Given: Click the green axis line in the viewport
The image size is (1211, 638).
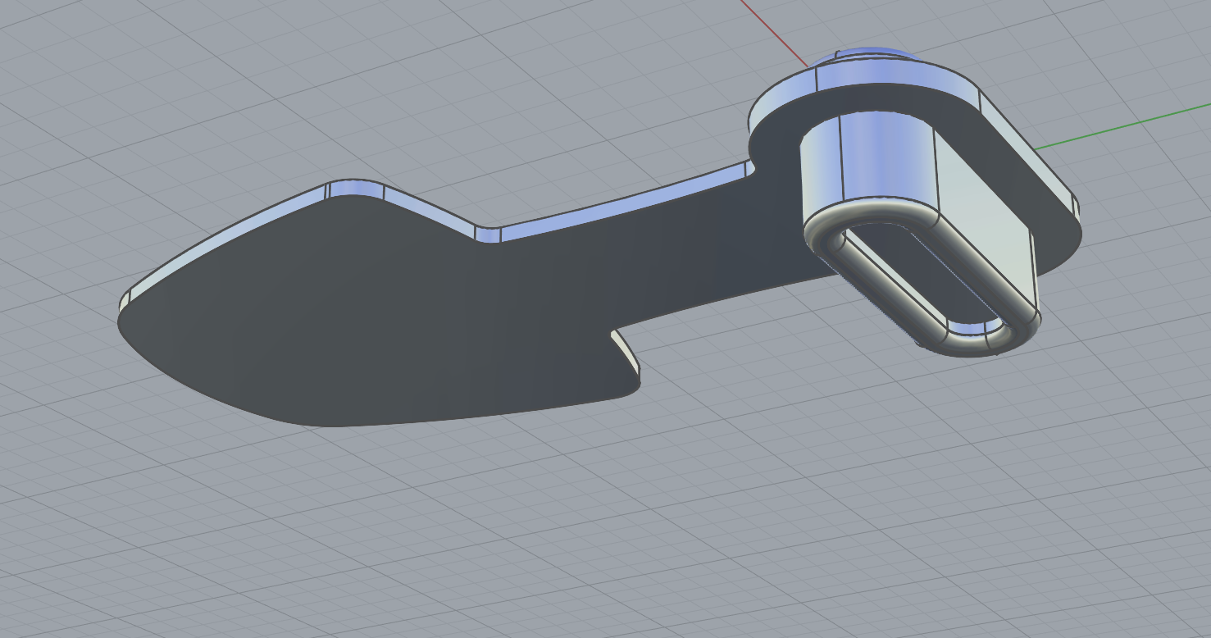Looking at the screenshot, I should pos(1122,127).
